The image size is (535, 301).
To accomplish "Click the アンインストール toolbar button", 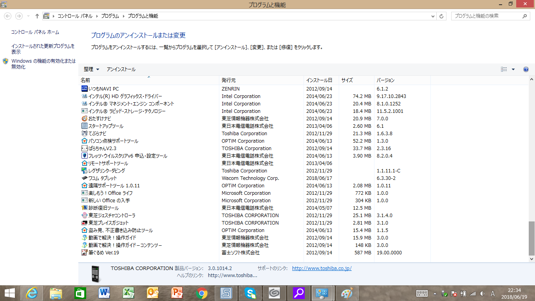I will [x=121, y=69].
